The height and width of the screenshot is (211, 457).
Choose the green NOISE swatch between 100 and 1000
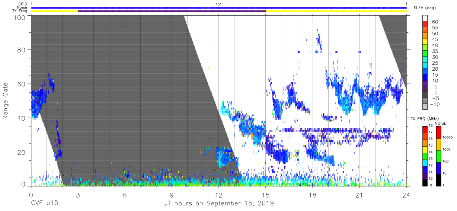click(x=439, y=156)
